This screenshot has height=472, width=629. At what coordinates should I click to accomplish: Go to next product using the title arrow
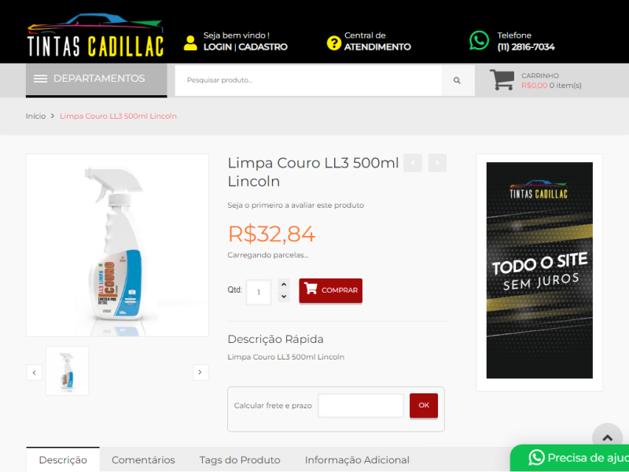pos(437,163)
